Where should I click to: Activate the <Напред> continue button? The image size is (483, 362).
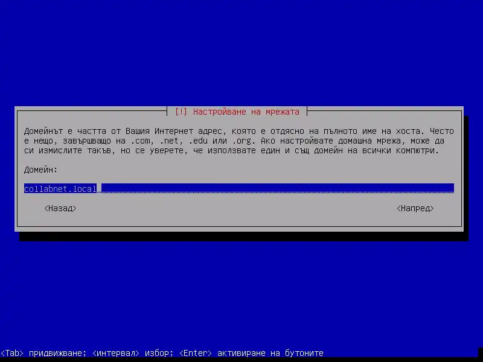point(415,208)
